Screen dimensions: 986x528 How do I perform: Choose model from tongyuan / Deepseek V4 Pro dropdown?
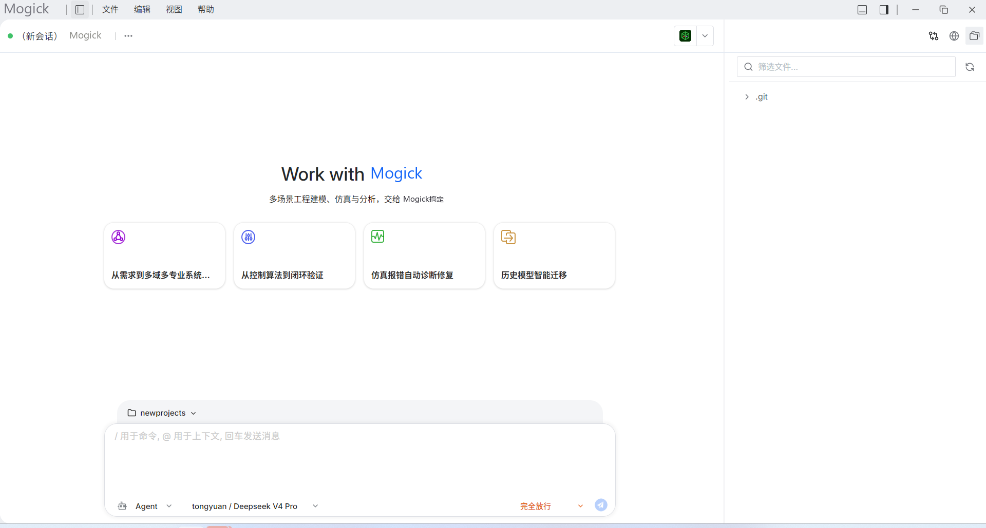(255, 506)
